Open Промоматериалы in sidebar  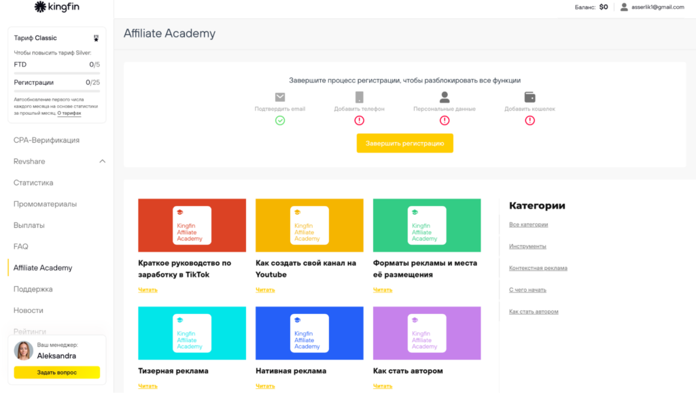[45, 204]
